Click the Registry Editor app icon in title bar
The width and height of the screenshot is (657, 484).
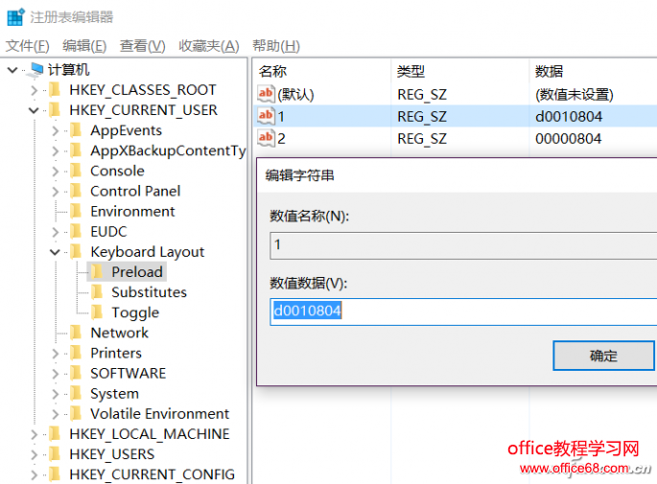(x=16, y=17)
